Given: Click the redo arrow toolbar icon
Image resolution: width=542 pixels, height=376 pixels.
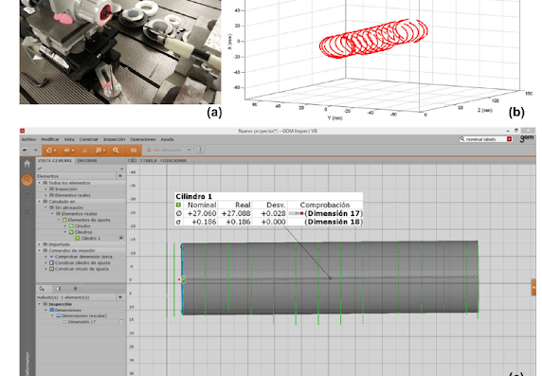Looking at the screenshot, I should tap(35, 150).
